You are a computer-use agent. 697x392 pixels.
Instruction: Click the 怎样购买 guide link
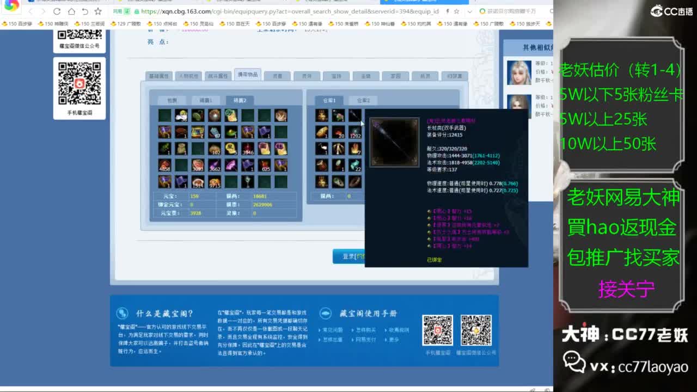click(366, 330)
